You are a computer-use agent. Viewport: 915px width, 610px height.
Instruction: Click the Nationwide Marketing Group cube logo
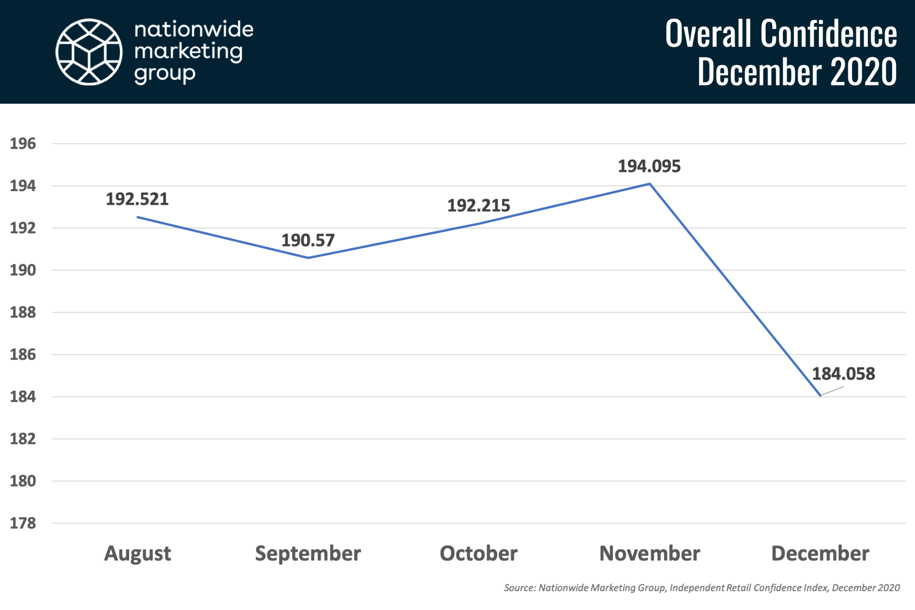coord(89,52)
